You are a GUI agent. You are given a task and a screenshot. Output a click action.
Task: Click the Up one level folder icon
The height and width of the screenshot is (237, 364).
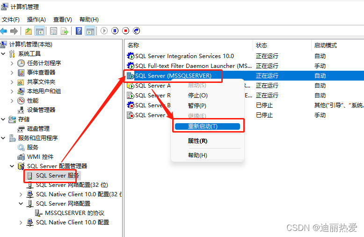click(29, 31)
